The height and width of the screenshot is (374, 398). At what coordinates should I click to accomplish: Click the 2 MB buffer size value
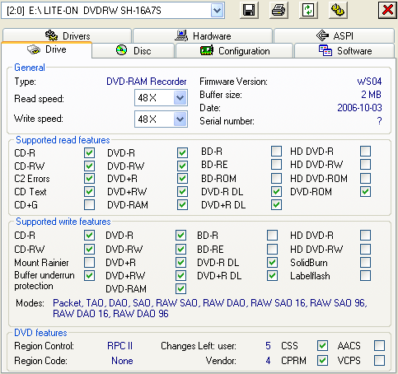(371, 95)
